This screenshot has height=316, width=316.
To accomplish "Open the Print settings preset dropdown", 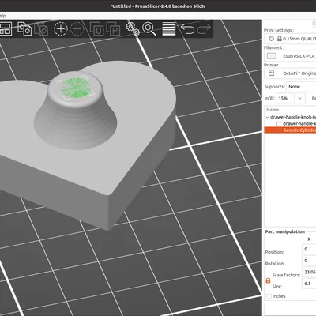I will [291, 39].
